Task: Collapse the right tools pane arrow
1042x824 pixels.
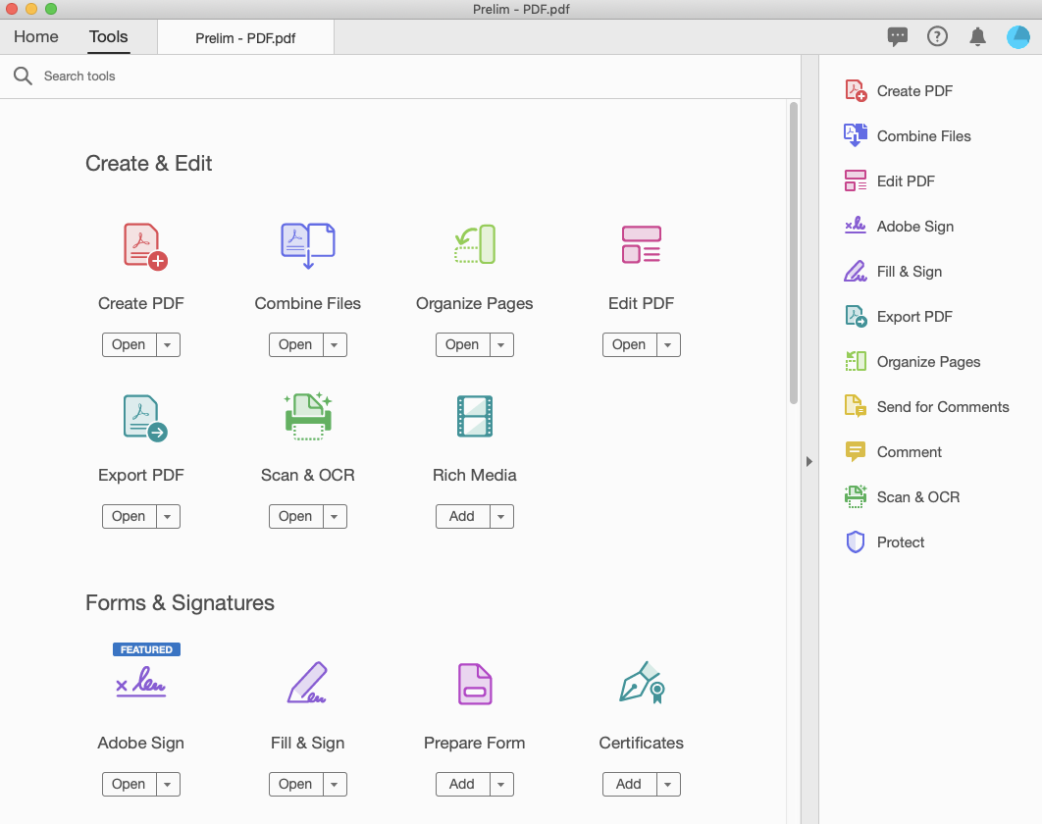Action: 808,461
